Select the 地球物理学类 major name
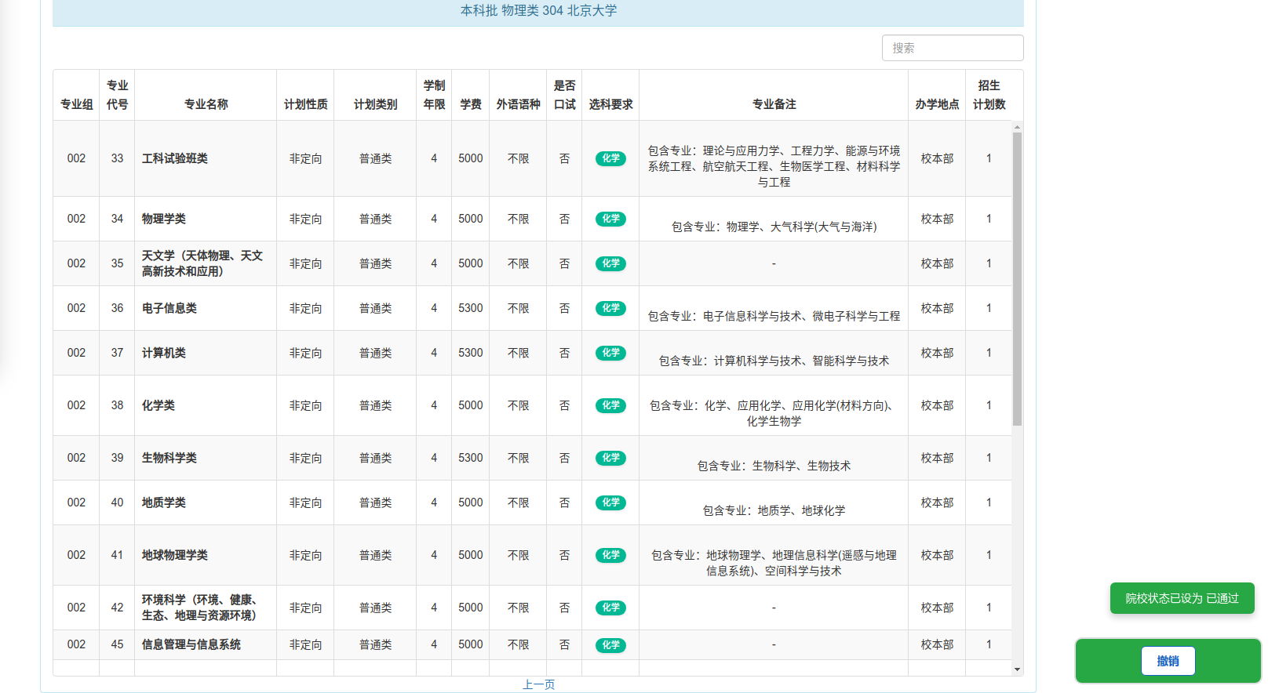Image resolution: width=1279 pixels, height=693 pixels. (x=175, y=555)
